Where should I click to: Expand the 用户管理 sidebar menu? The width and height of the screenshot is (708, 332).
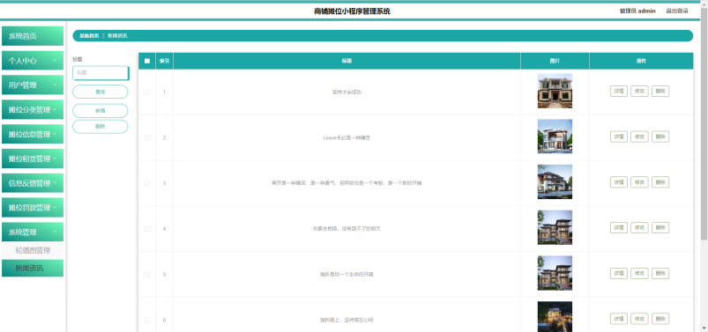point(33,85)
